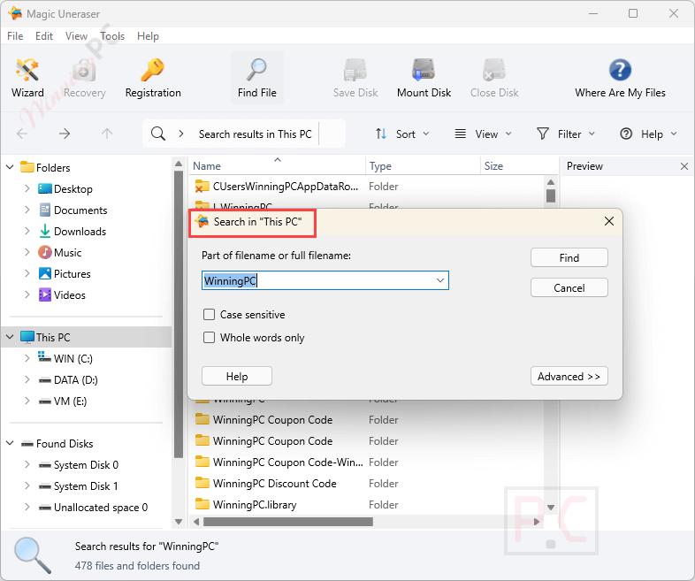This screenshot has width=695, height=581.
Task: Click Cancel in search dialog
Action: pyautogui.click(x=569, y=287)
